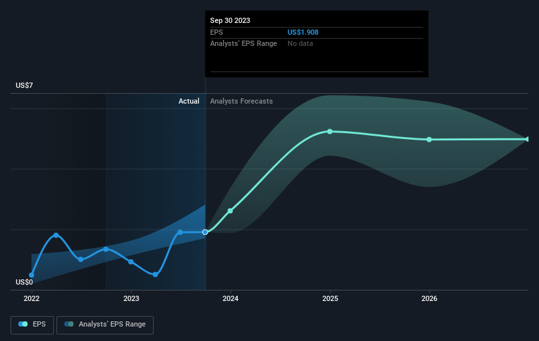Click the EPS peak point in early 2022
Viewport: 539px width, 341px height.
pyautogui.click(x=56, y=235)
